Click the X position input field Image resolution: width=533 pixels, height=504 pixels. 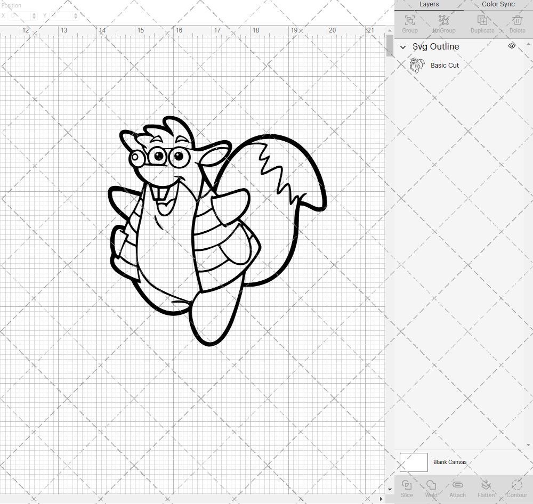[x=20, y=15]
